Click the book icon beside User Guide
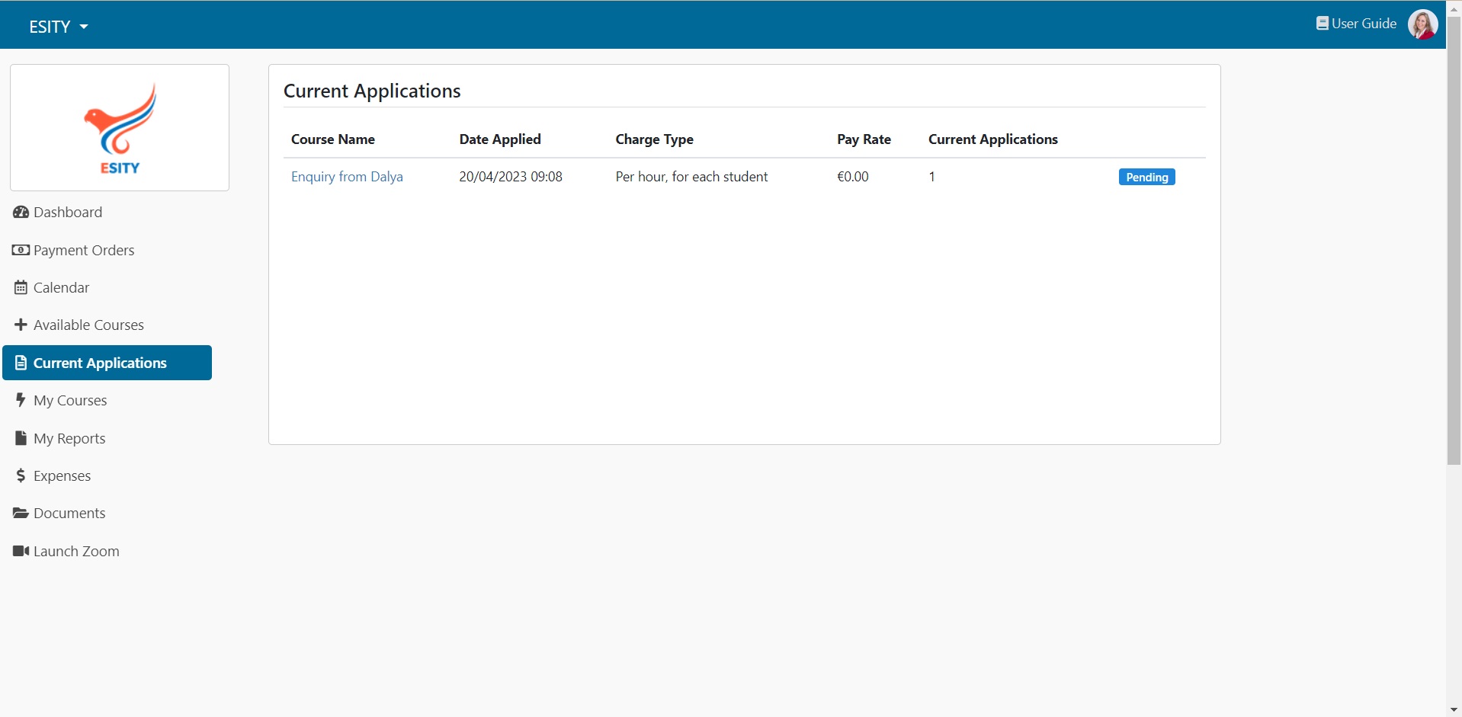 point(1323,24)
